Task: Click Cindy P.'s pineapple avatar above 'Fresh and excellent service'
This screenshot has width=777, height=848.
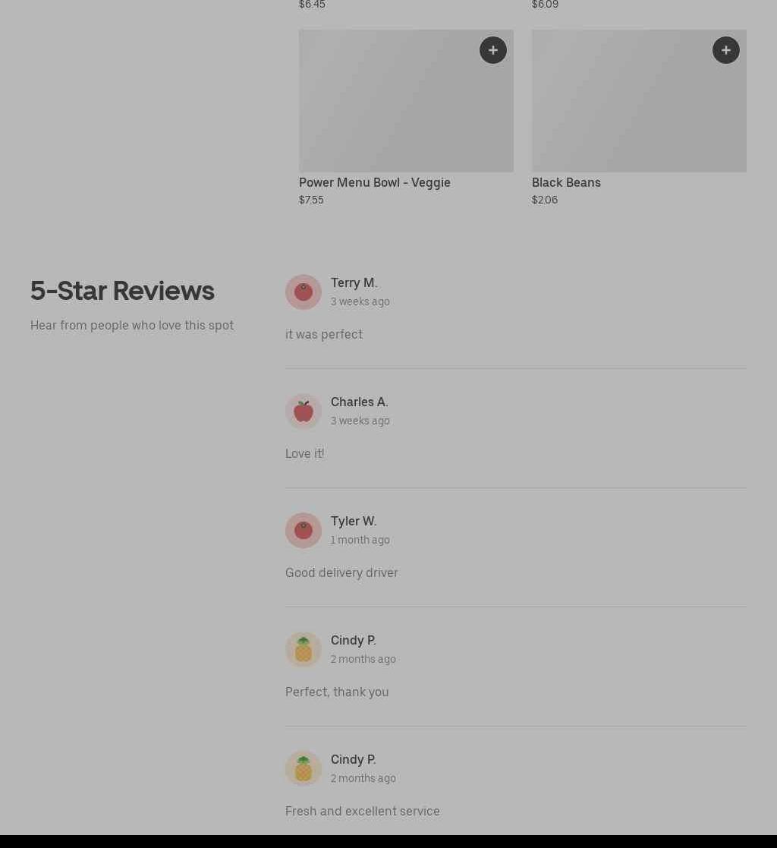Action: pos(304,768)
